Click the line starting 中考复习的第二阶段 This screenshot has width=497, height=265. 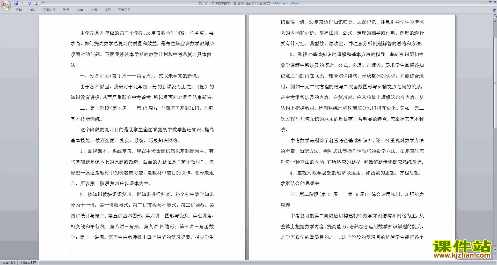pos(357,216)
